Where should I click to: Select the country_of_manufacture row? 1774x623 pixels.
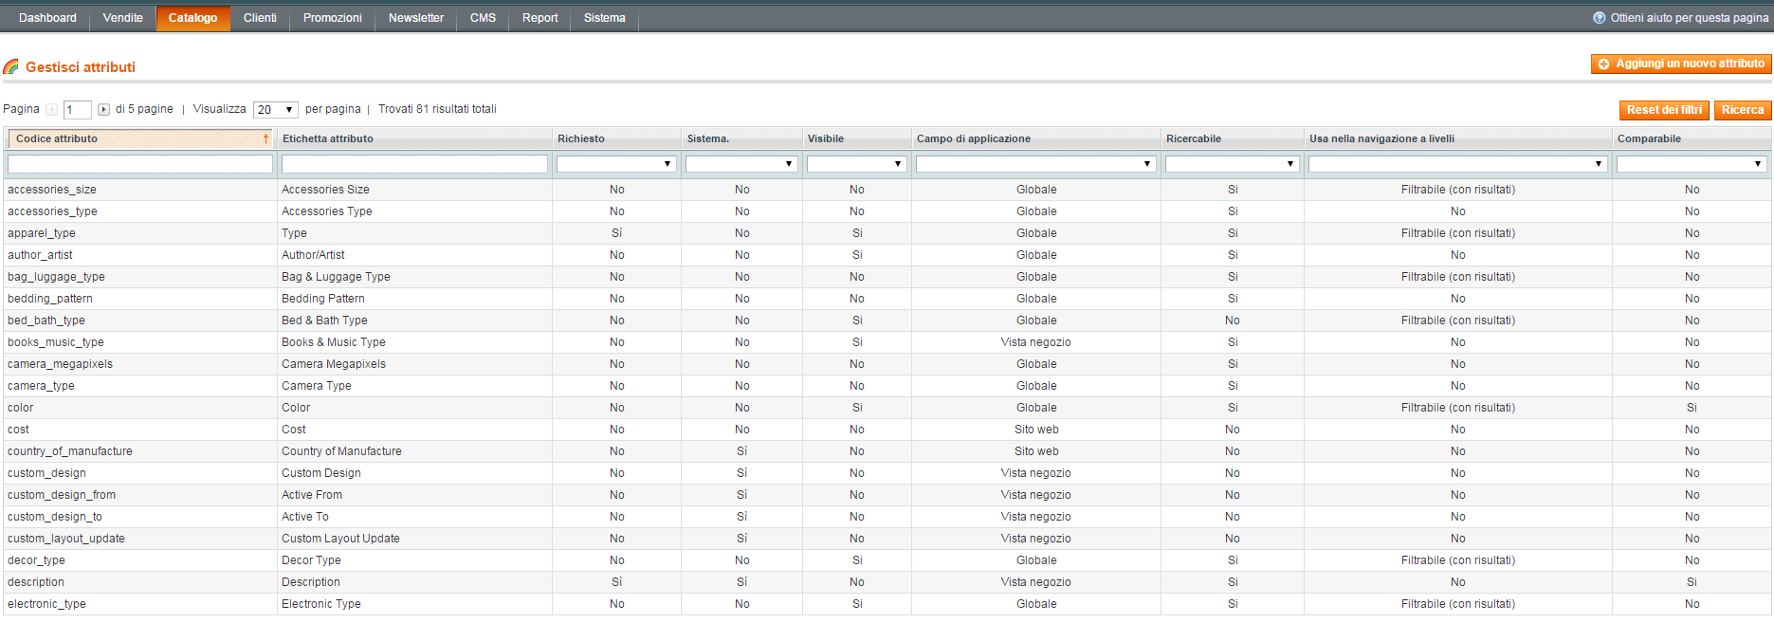point(887,451)
